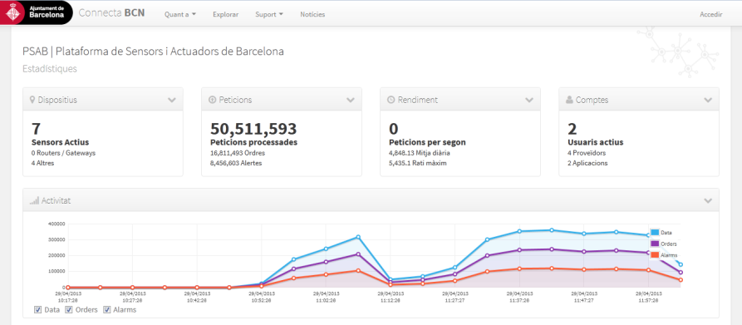The width and height of the screenshot is (742, 325).
Task: Click the user icon beside Comptes
Action: pyautogui.click(x=570, y=100)
